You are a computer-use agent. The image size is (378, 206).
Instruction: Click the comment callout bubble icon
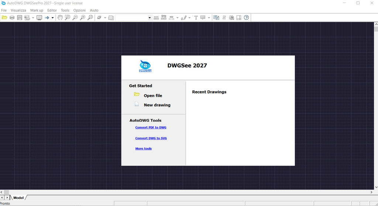click(x=203, y=18)
